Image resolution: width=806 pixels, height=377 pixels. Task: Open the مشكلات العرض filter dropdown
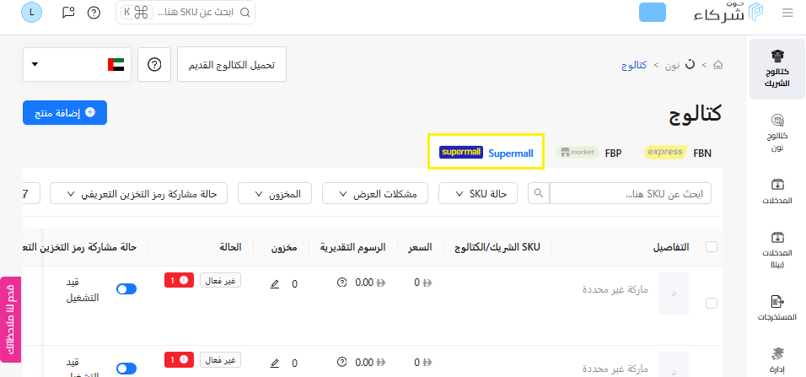[x=375, y=193]
